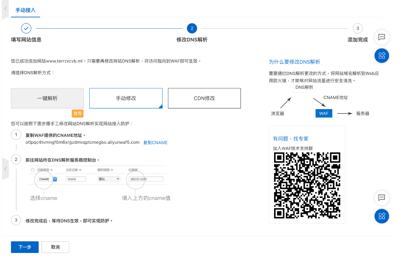Click the step 3 添加完成 circle

pyautogui.click(x=358, y=28)
